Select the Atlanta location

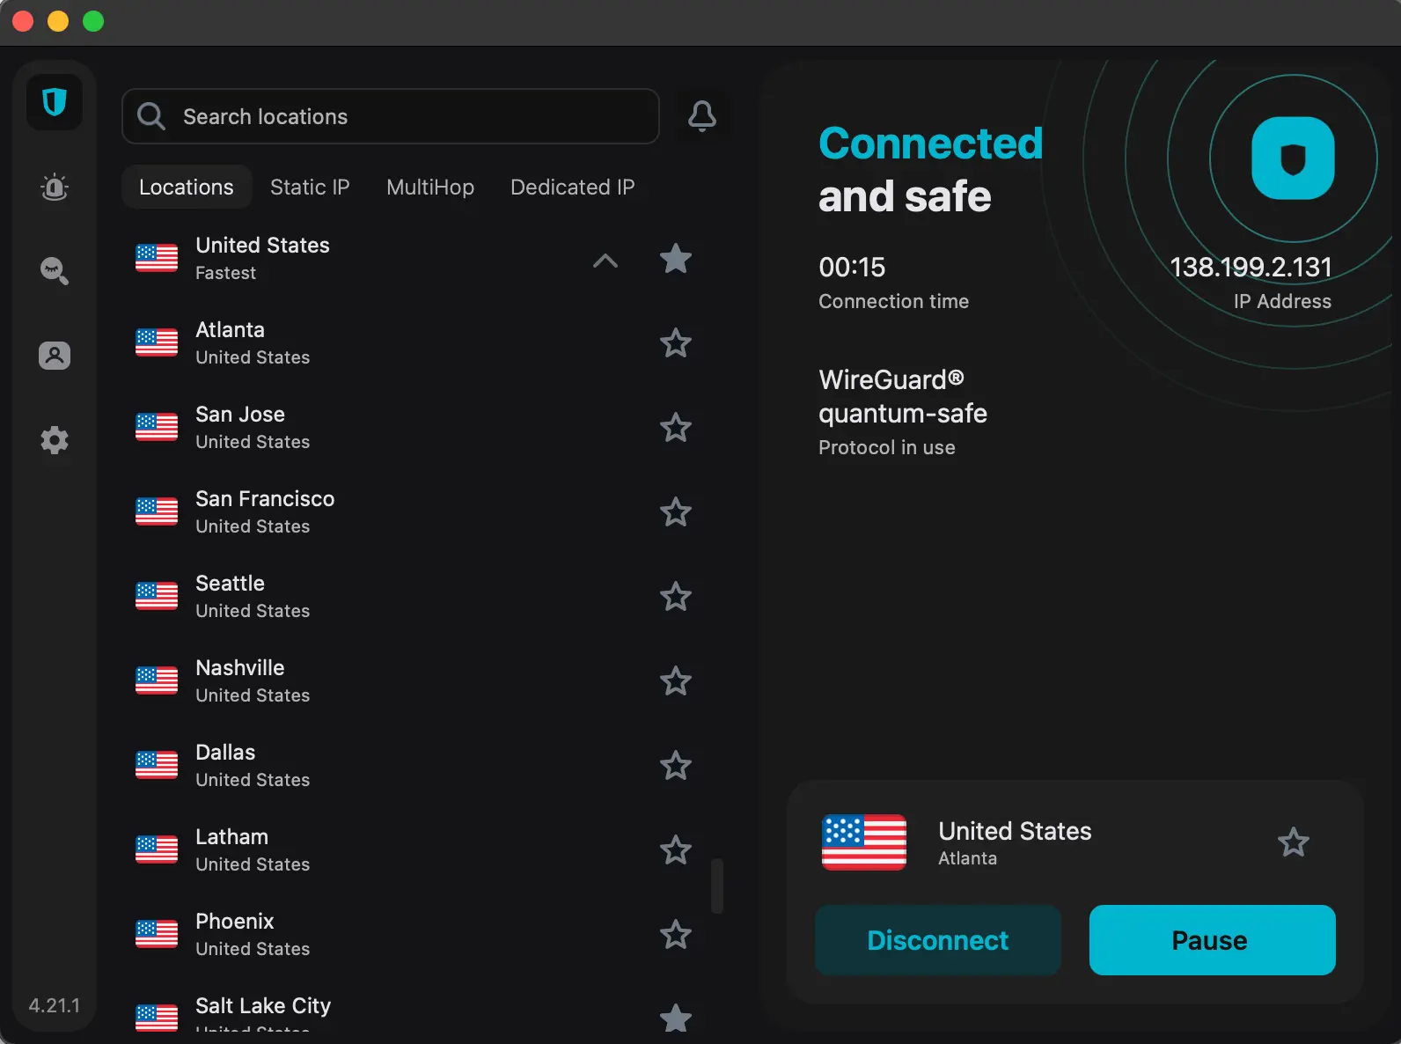pyautogui.click(x=414, y=342)
